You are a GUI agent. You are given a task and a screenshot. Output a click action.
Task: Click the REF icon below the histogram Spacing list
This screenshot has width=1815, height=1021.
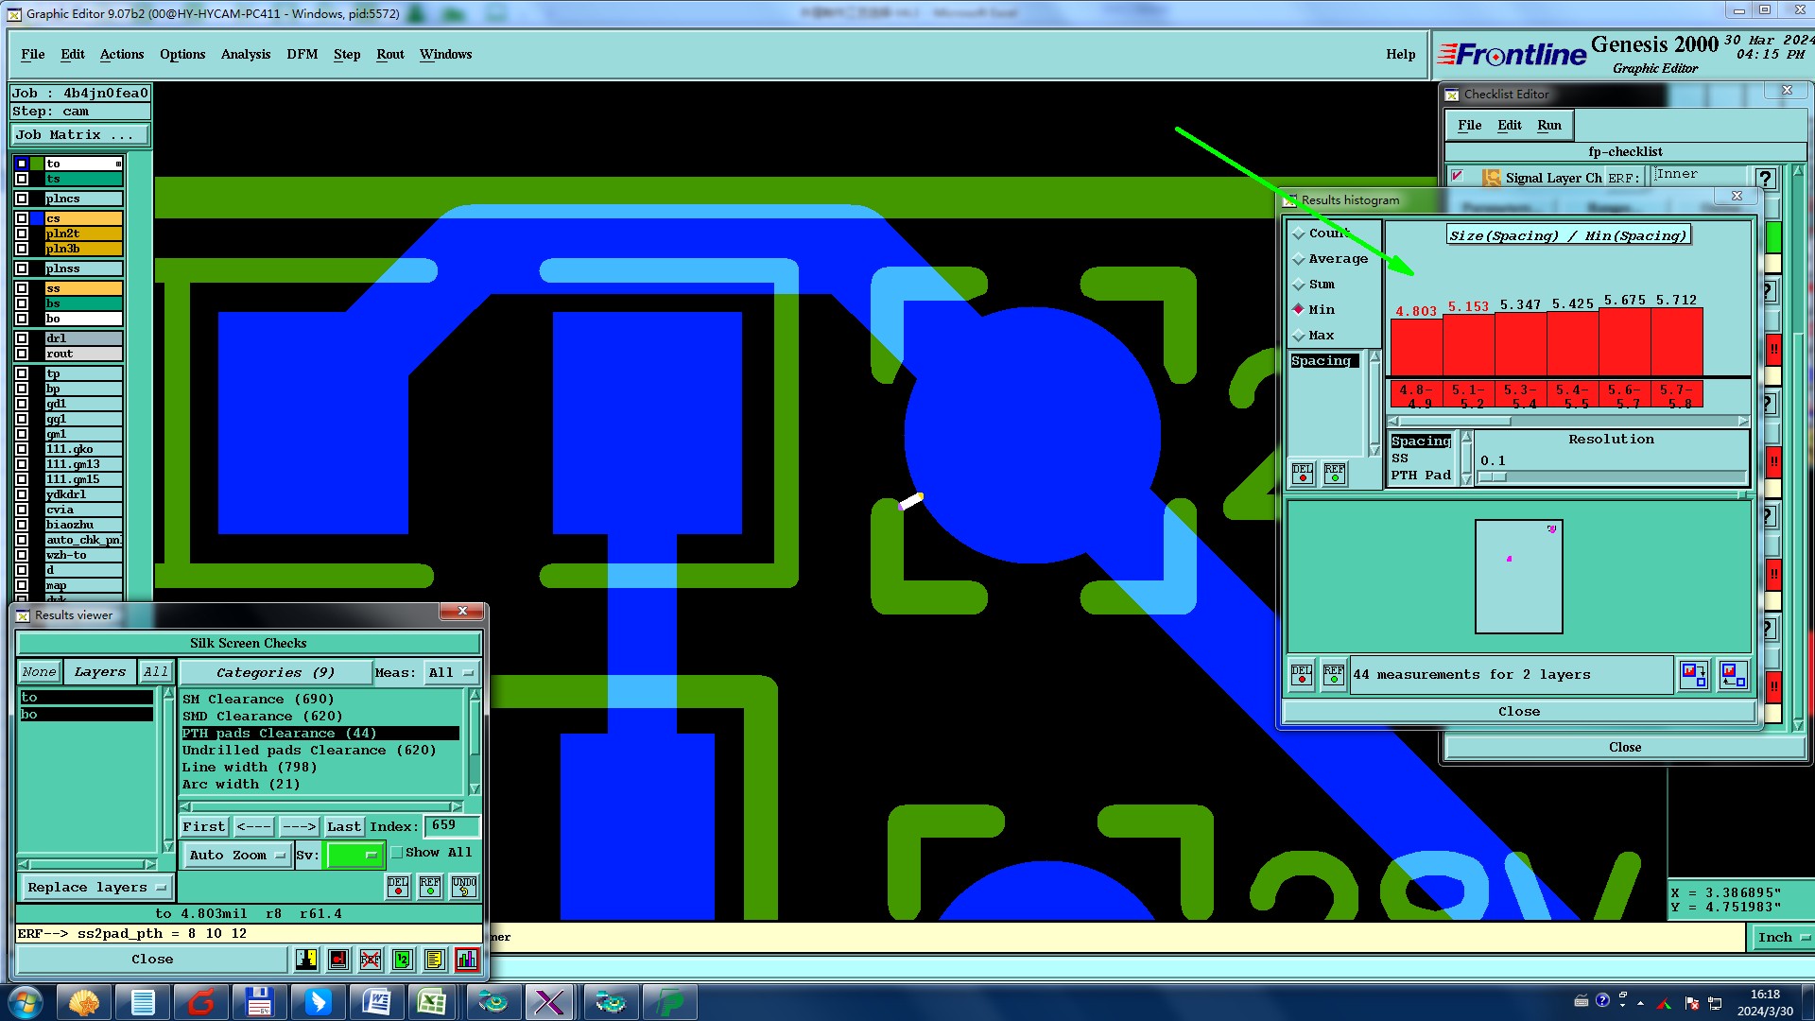coord(1334,473)
